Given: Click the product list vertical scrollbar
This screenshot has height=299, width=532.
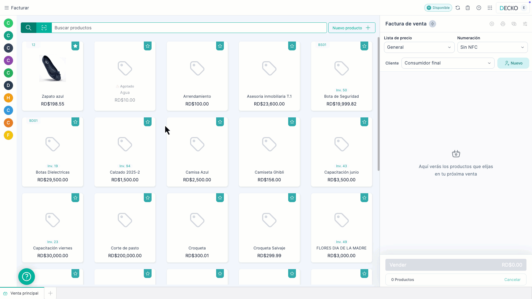Looking at the screenshot, I should click(x=378, y=104).
